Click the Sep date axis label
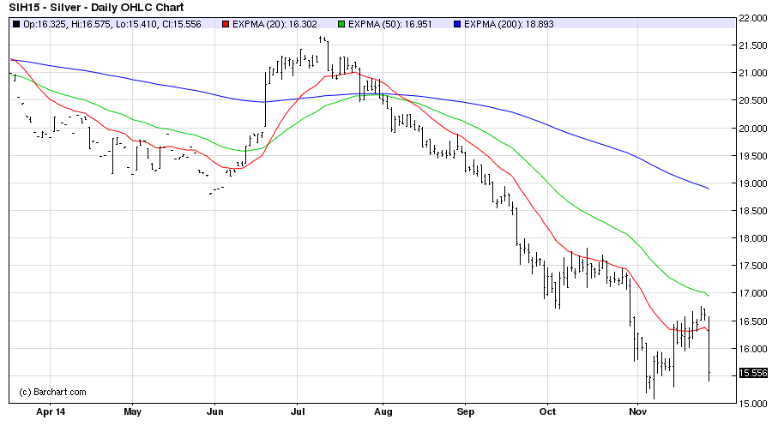This screenshot has height=438, width=772. point(465,412)
